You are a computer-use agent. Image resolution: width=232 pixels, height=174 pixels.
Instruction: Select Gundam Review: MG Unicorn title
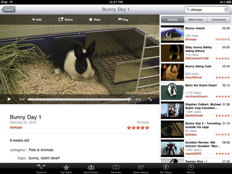203,144
